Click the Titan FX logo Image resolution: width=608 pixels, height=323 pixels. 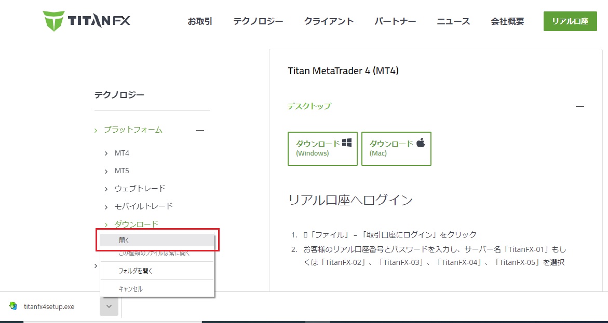[87, 21]
